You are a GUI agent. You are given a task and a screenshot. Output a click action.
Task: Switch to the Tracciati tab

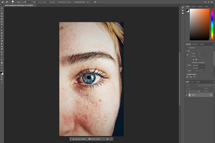(198, 82)
